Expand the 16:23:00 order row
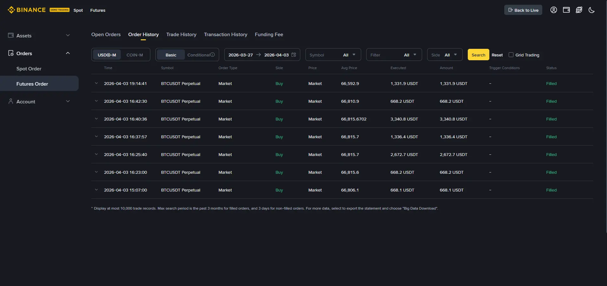Viewport: 607px width, 286px height. point(96,172)
